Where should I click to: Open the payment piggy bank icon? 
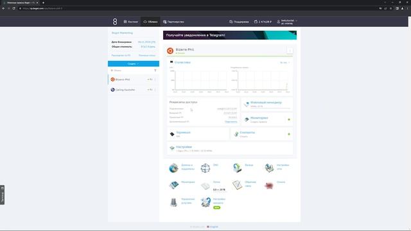click(269, 185)
